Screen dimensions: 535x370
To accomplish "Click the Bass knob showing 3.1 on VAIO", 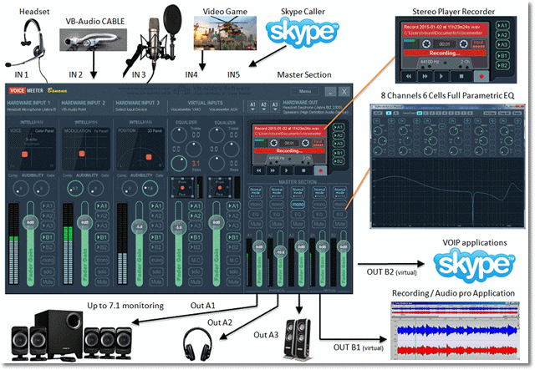I will point(179,164).
